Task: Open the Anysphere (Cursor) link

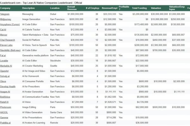Action: [x=10, y=25]
